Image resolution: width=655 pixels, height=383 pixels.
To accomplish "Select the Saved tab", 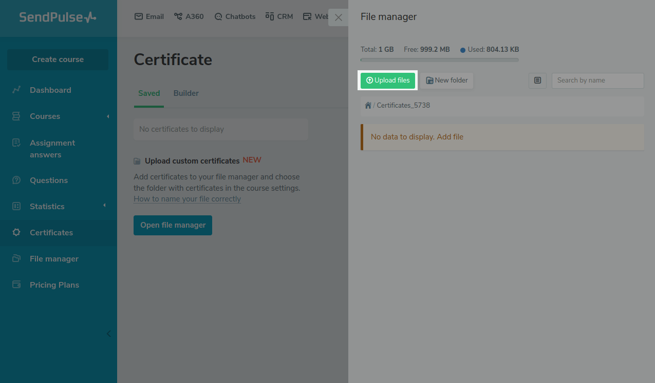I will click(149, 93).
